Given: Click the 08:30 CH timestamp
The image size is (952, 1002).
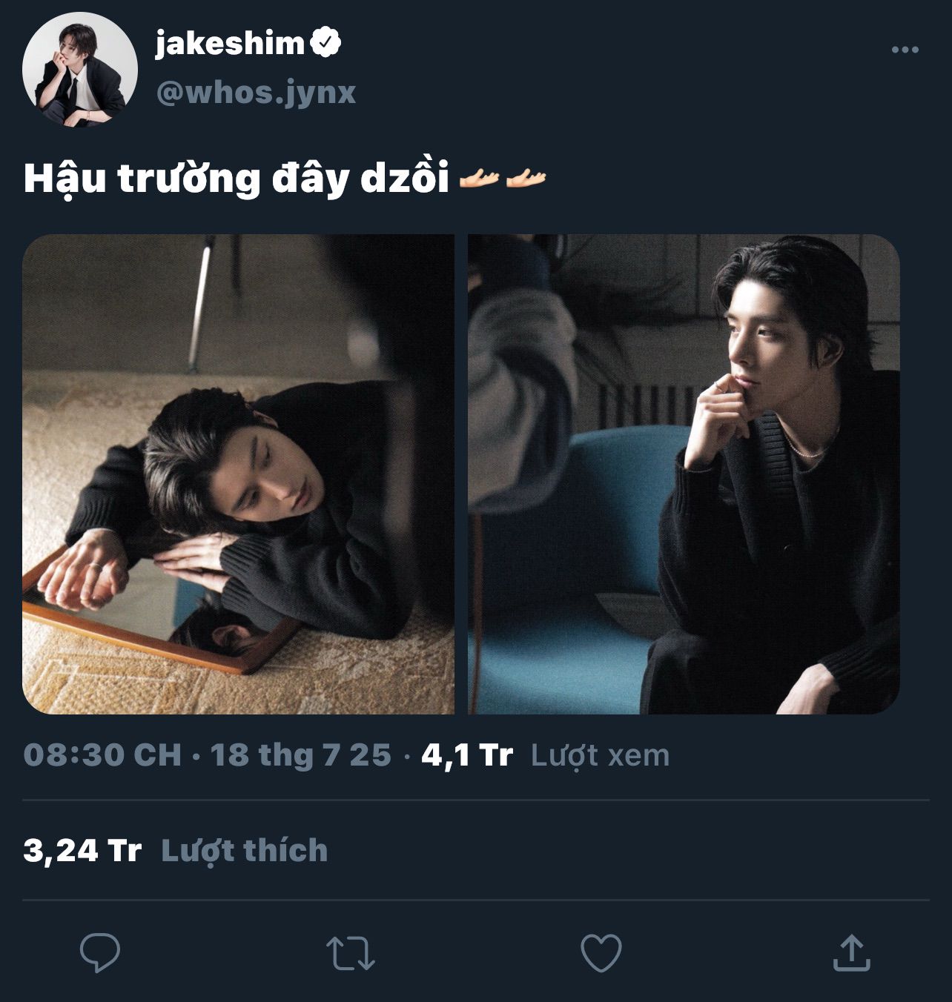Looking at the screenshot, I should 102,754.
